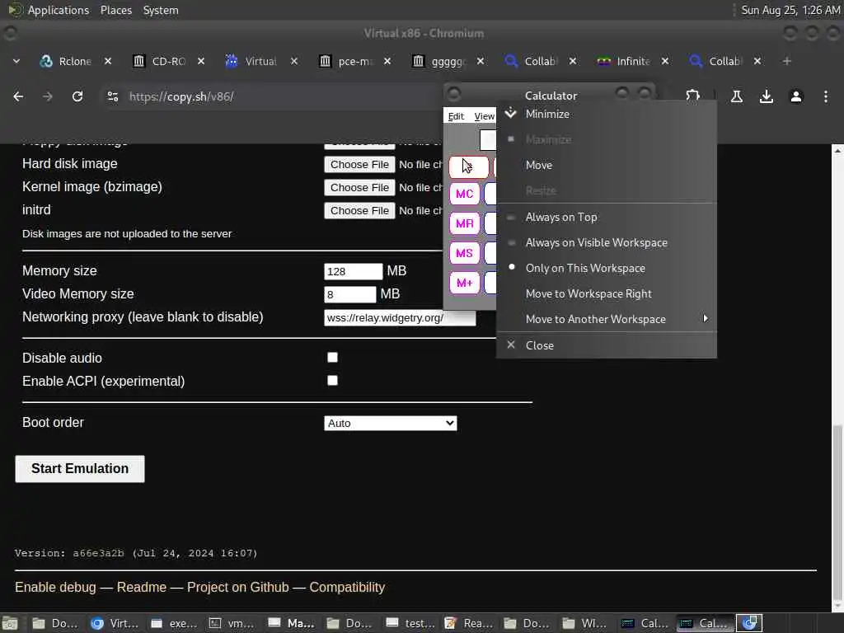Click the Video Memory size field

click(x=349, y=294)
